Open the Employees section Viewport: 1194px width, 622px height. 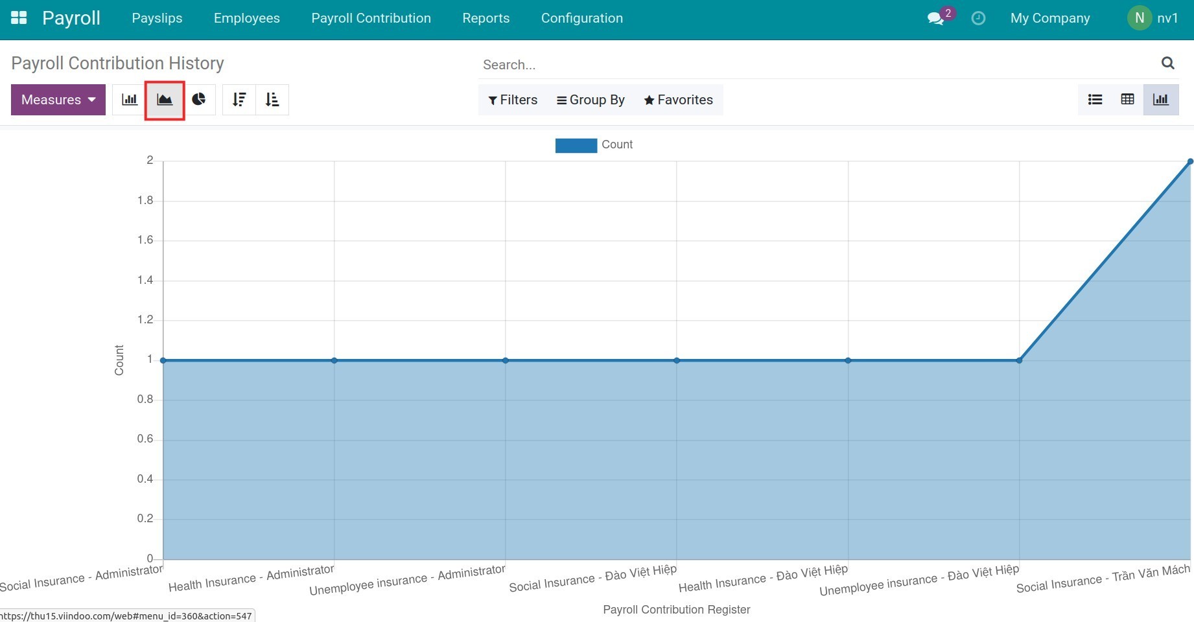point(246,17)
